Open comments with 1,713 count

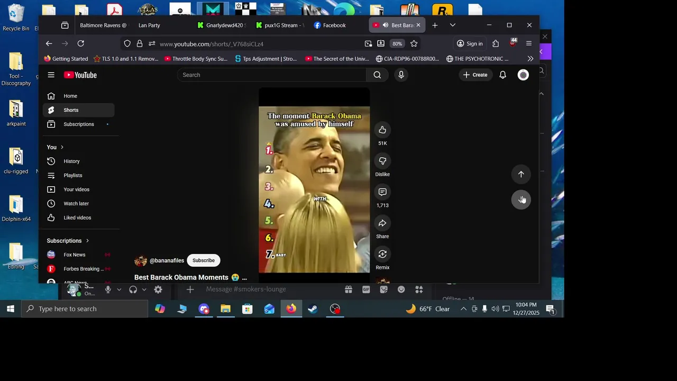tap(382, 192)
